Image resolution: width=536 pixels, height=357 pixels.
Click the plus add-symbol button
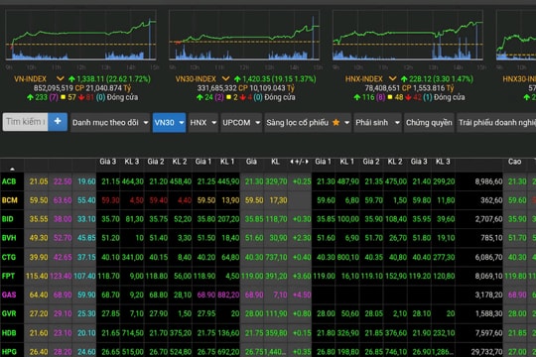[x=58, y=122]
